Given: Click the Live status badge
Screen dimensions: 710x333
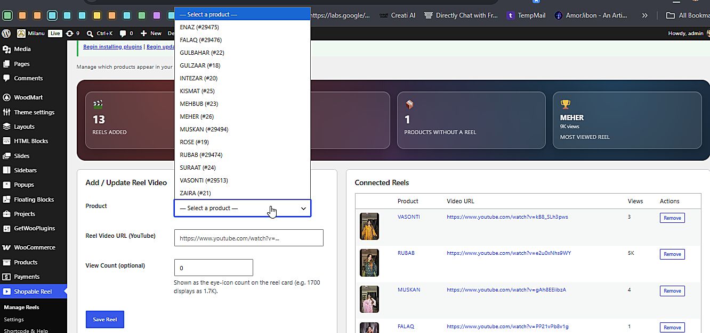Looking at the screenshot, I should pos(55,34).
